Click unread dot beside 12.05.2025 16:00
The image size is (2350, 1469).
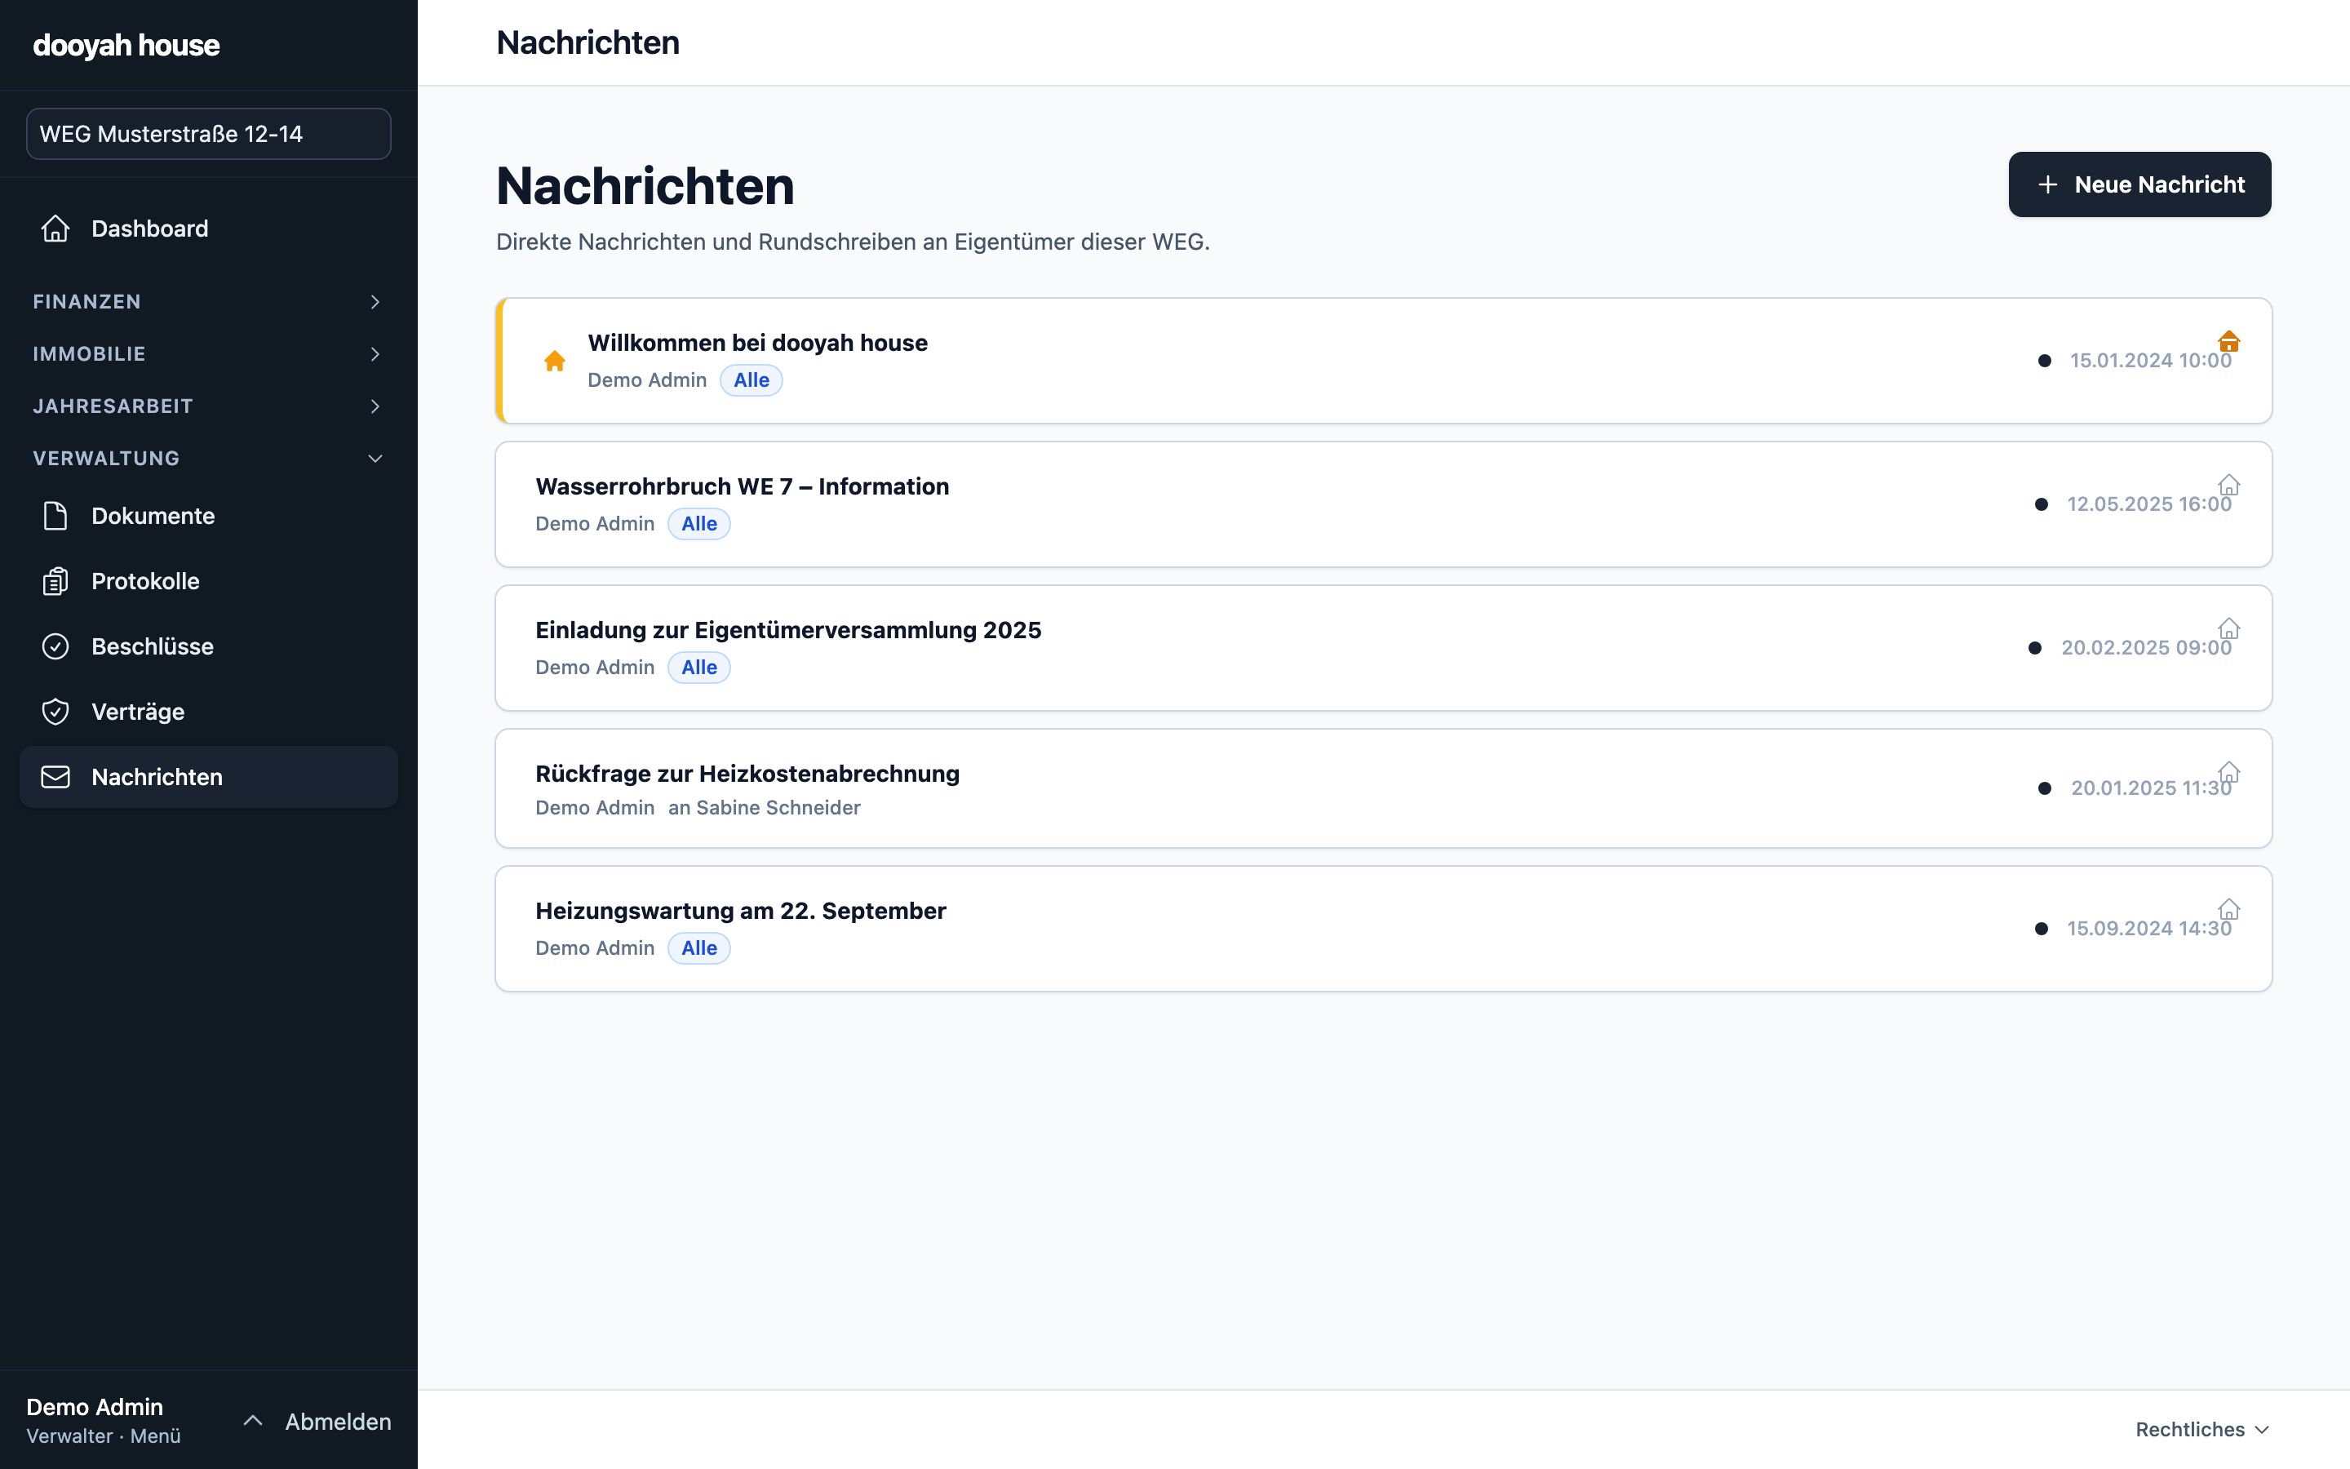[2042, 504]
